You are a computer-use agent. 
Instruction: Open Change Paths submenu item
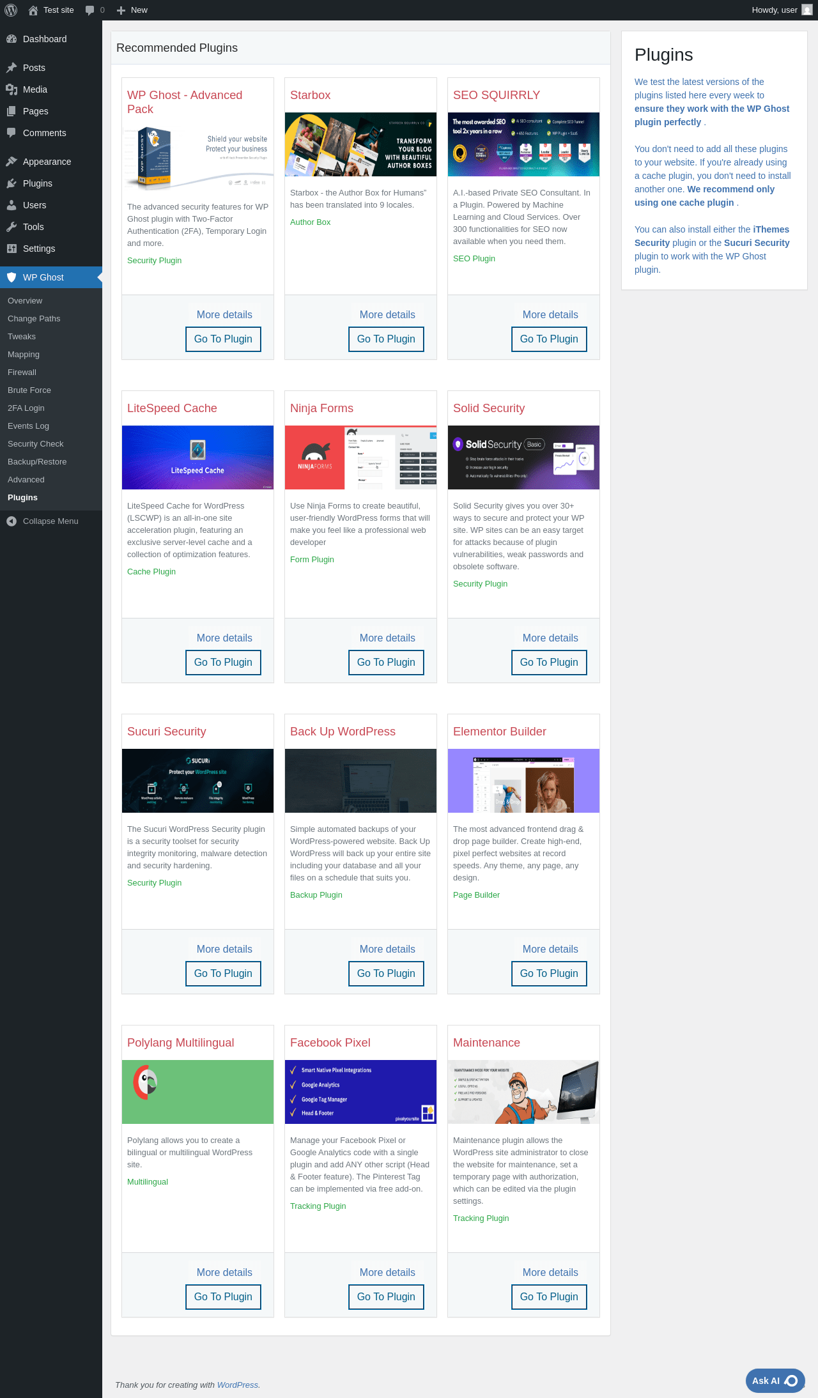point(34,319)
